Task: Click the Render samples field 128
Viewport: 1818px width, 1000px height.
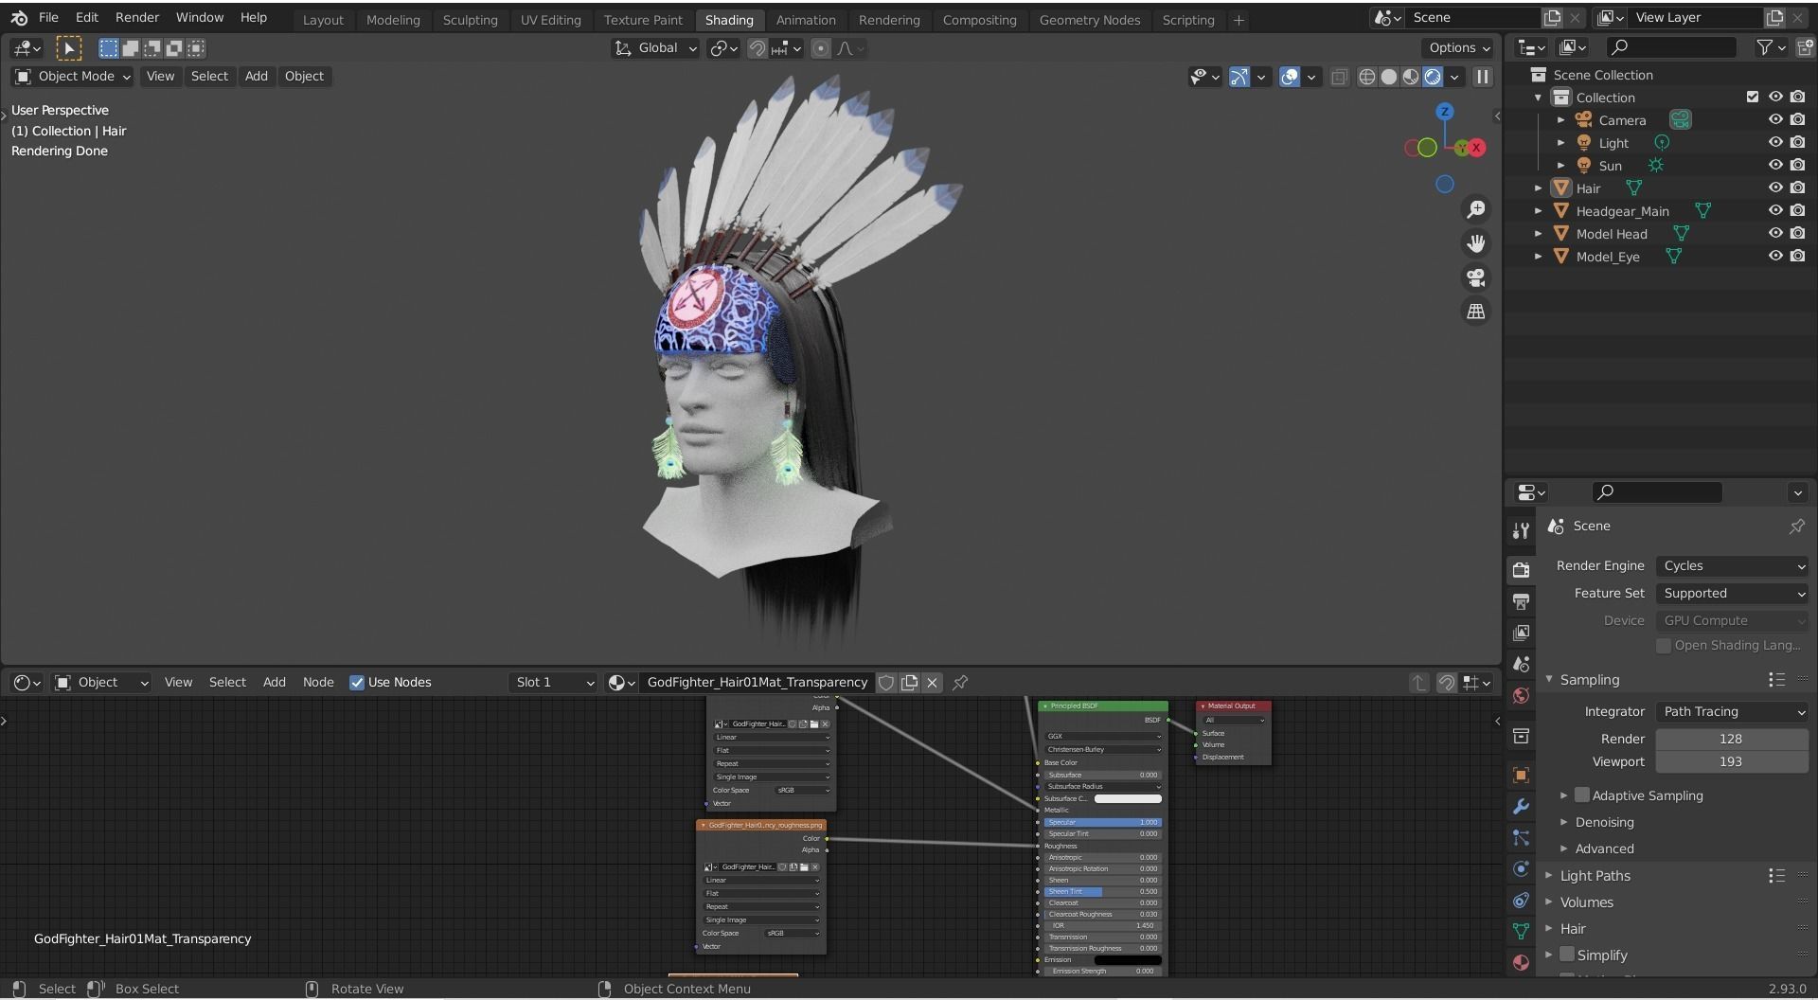Action: (x=1732, y=740)
